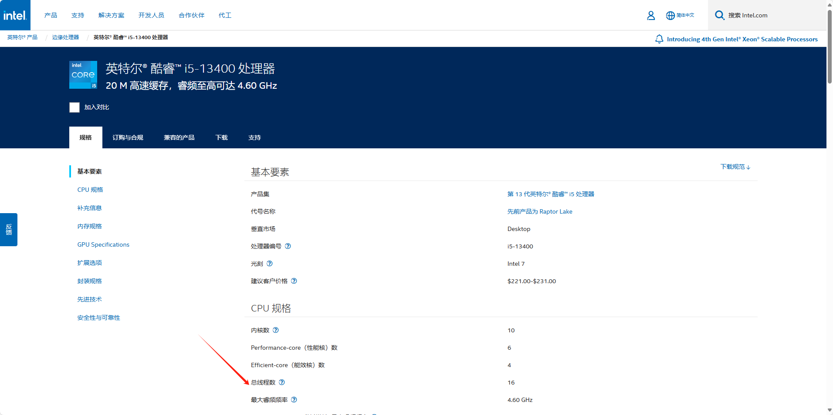Click the Performance-core（性能核）数 label
The image size is (833, 415).
point(294,348)
